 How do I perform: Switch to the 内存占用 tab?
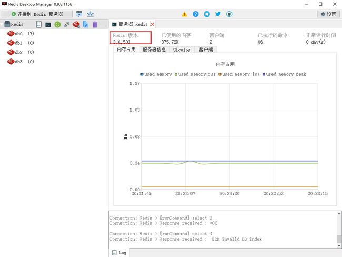pyautogui.click(x=126, y=50)
